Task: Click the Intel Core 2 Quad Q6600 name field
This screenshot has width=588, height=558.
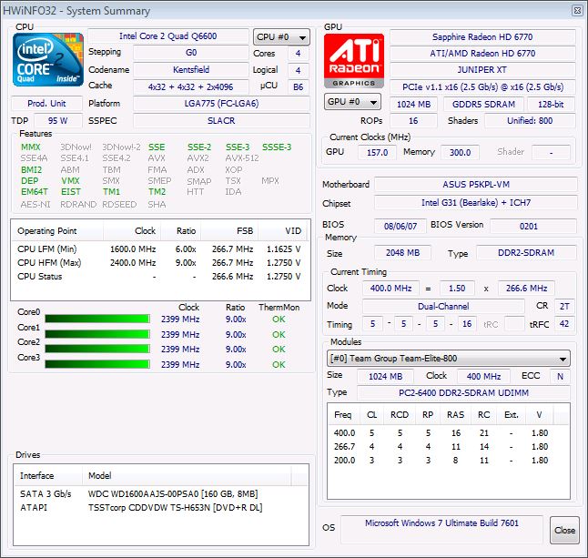Action: pyautogui.click(x=168, y=36)
